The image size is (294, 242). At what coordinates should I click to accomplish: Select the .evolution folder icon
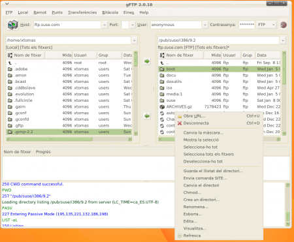(x=10, y=94)
